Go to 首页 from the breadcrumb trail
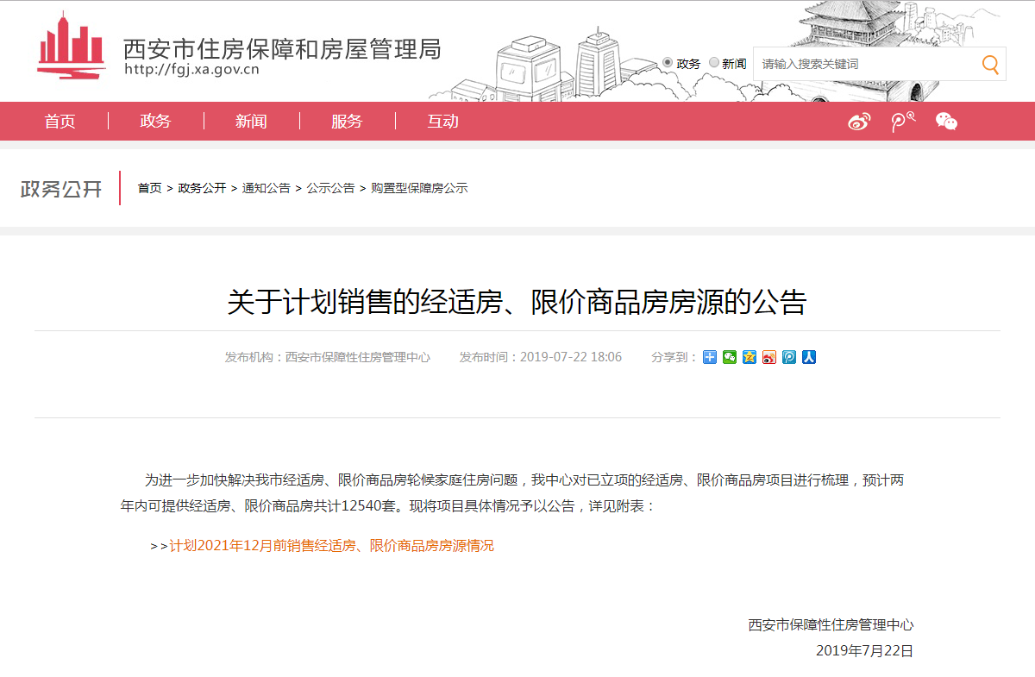This screenshot has width=1035, height=677. (148, 187)
